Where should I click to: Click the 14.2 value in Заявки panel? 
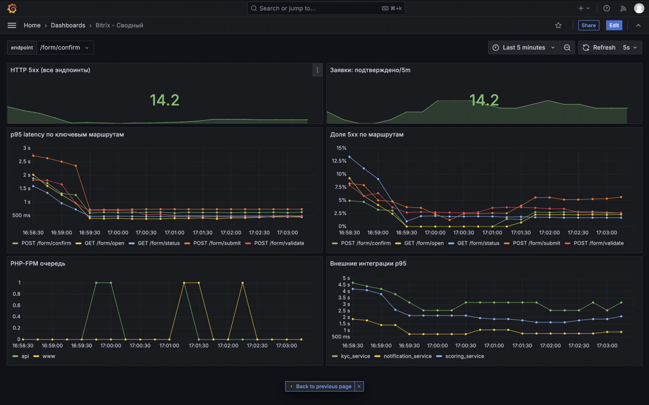[484, 100]
